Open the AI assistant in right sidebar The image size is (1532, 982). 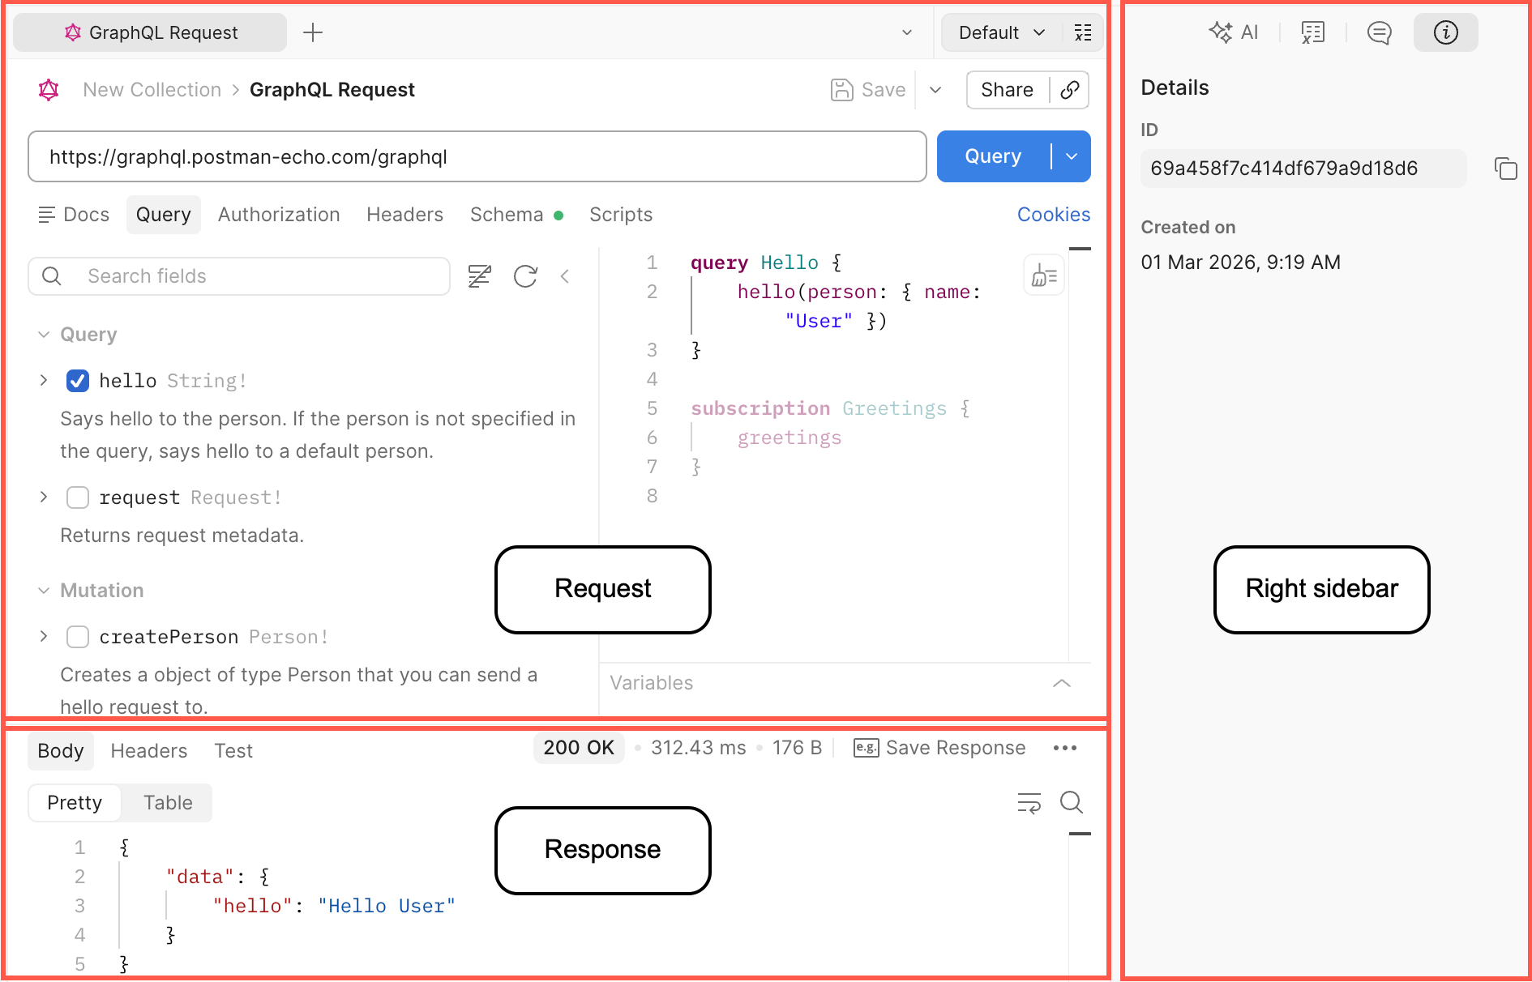click(1233, 32)
